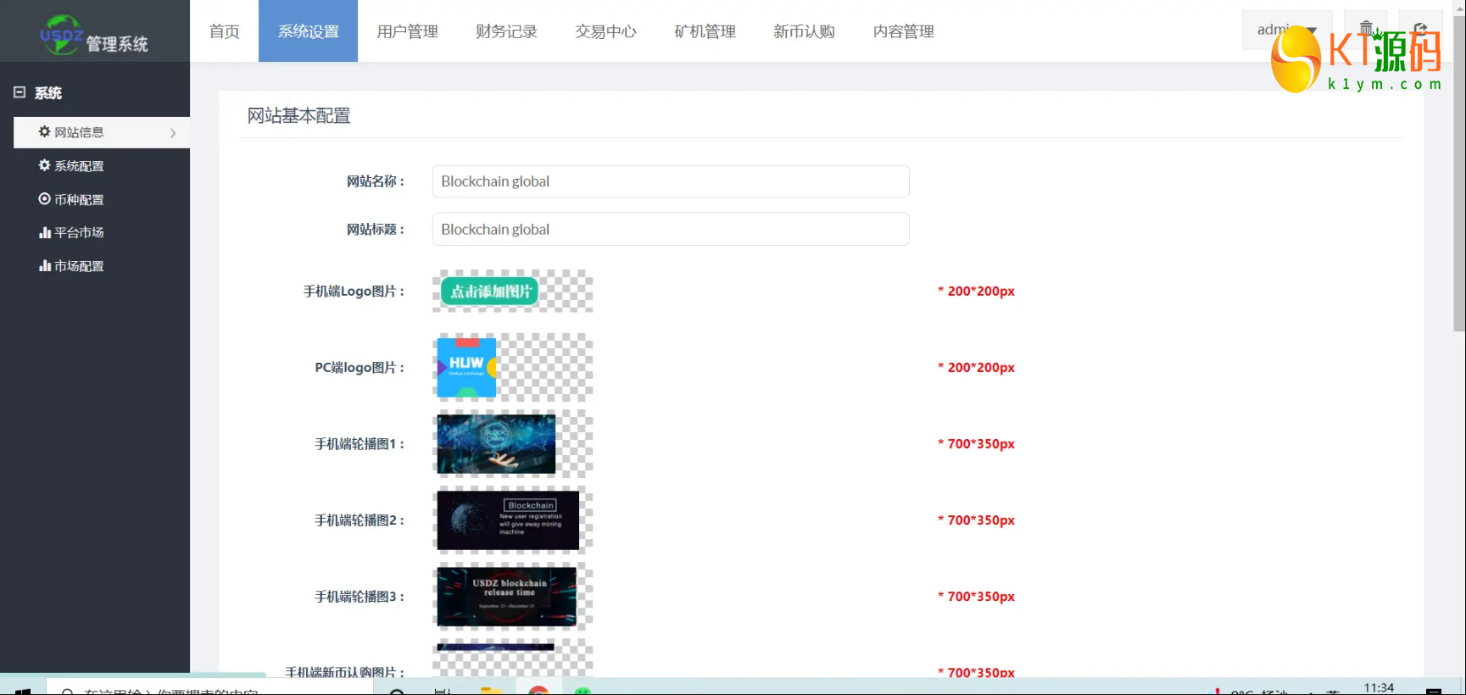The height and width of the screenshot is (695, 1466).
Task: Switch to the 用户管理 tab
Action: click(x=407, y=31)
